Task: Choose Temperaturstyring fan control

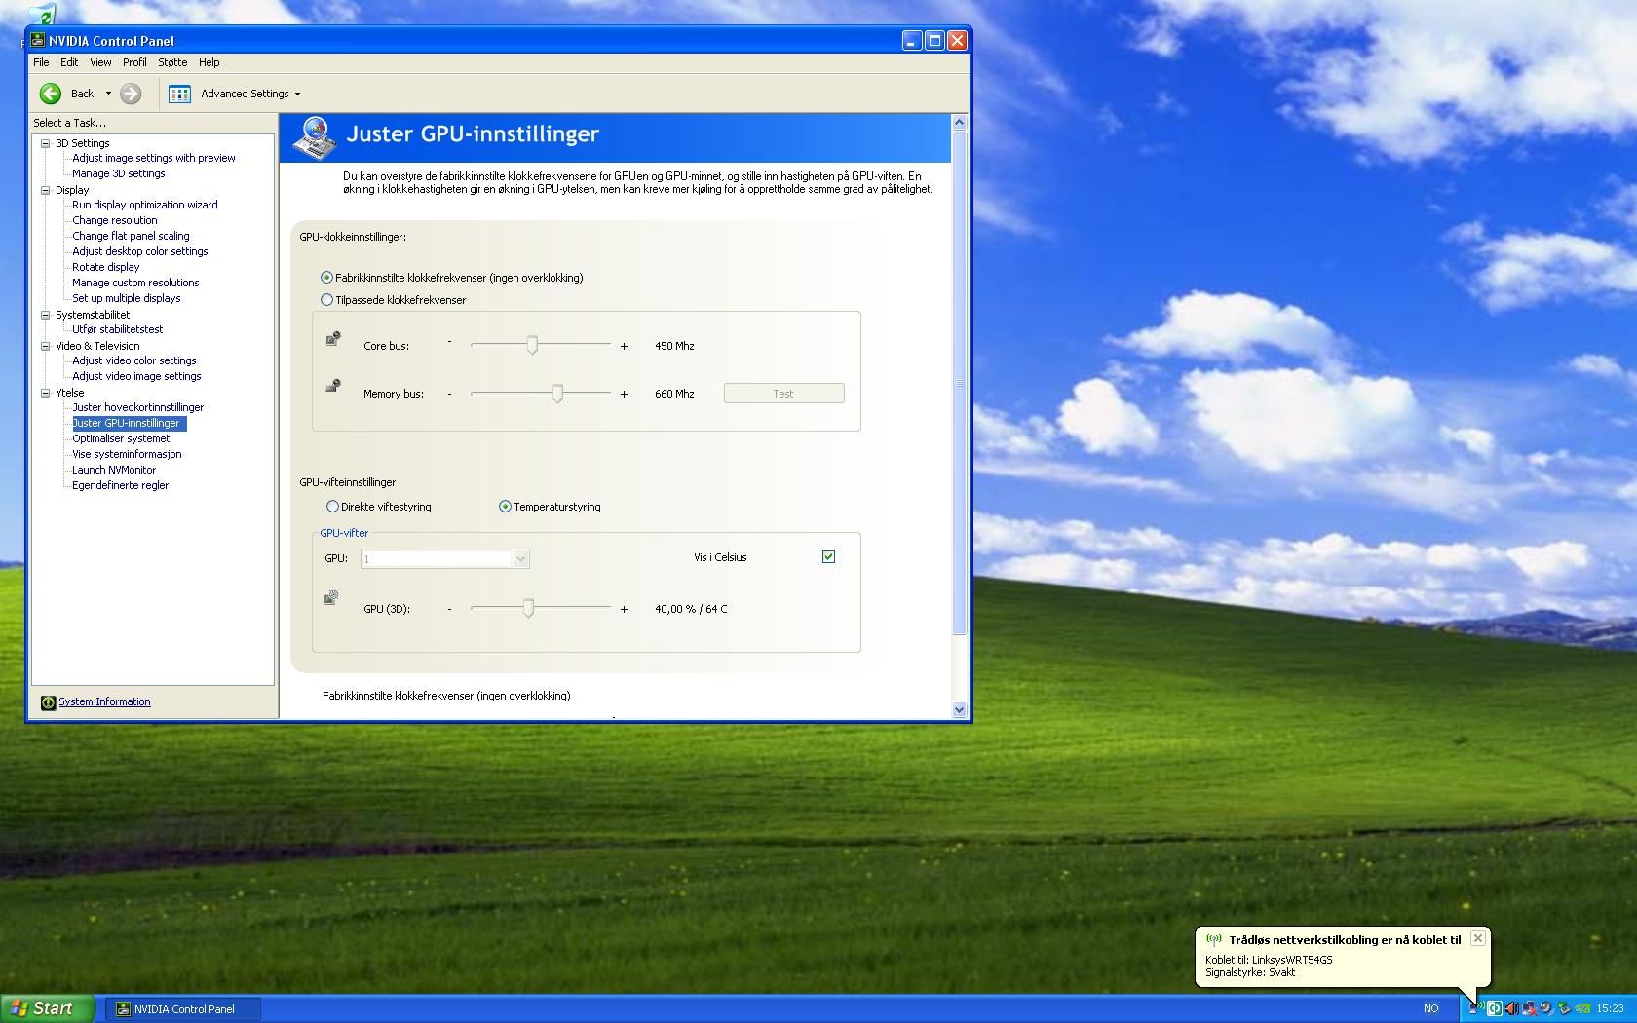Action: pos(505,507)
